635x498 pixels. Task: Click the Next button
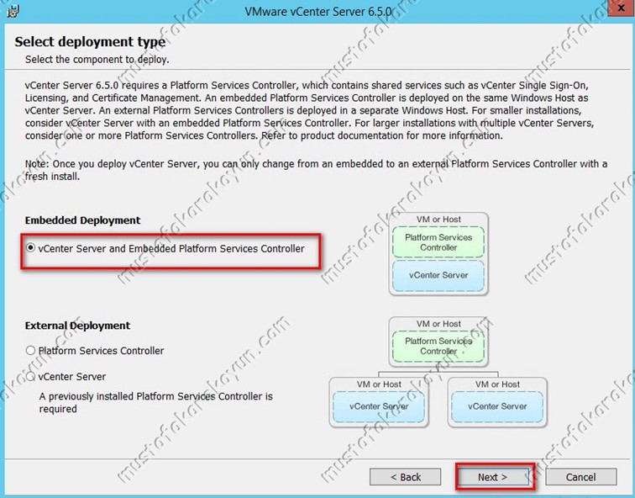(492, 477)
